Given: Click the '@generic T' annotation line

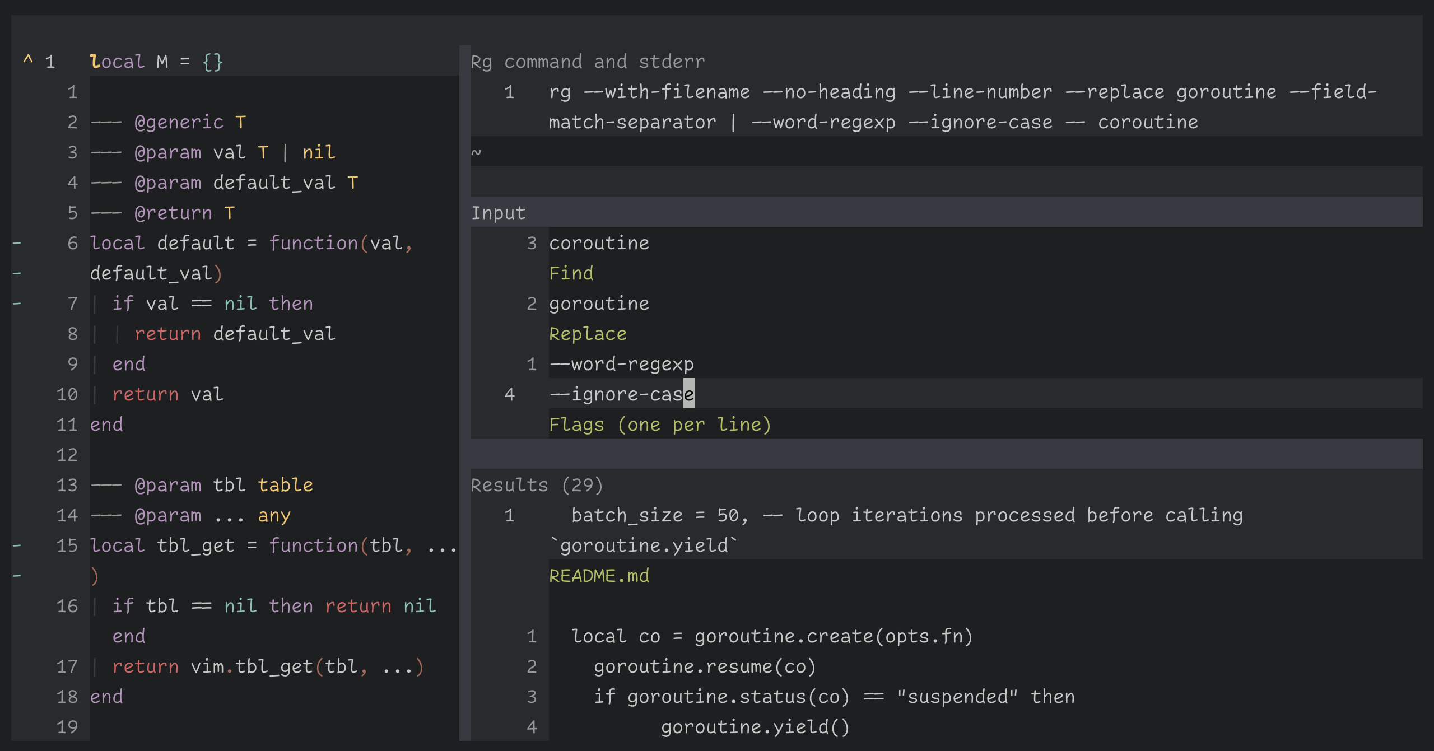Looking at the screenshot, I should click(x=168, y=122).
